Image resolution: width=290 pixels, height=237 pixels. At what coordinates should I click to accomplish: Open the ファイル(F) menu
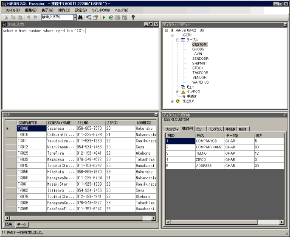click(12, 10)
